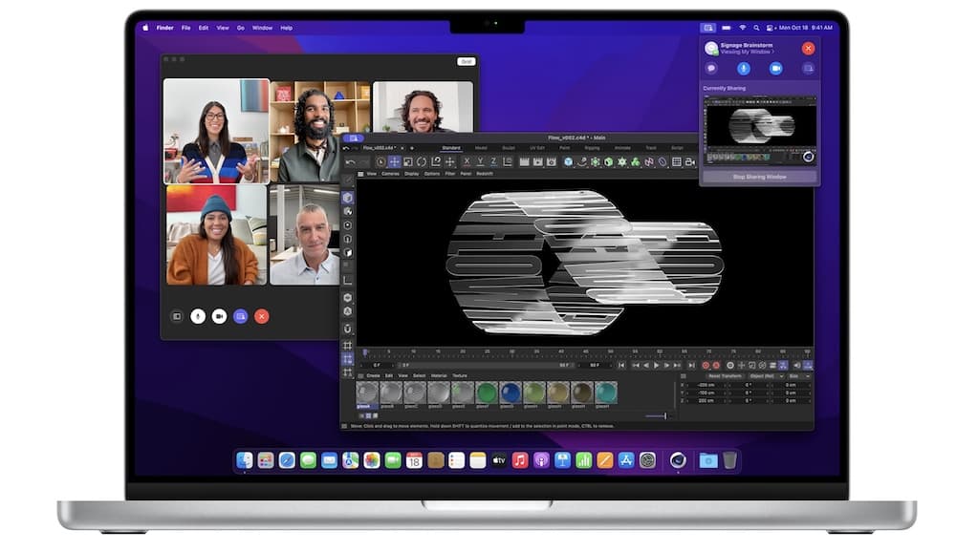Open Size dropdown in coordinates panel

click(x=798, y=376)
